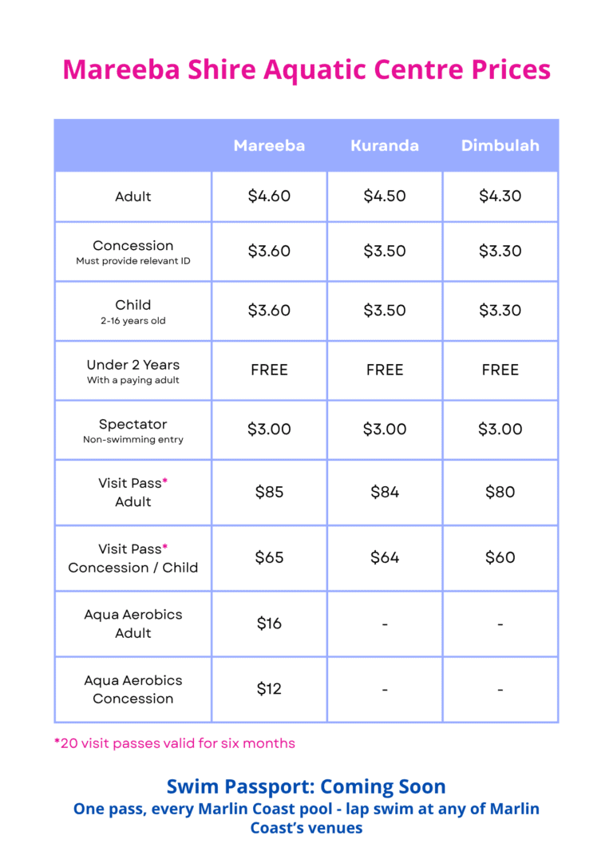Click the Aqua Aerobics Concession $12 price
The width and height of the screenshot is (613, 867).
pyautogui.click(x=269, y=688)
